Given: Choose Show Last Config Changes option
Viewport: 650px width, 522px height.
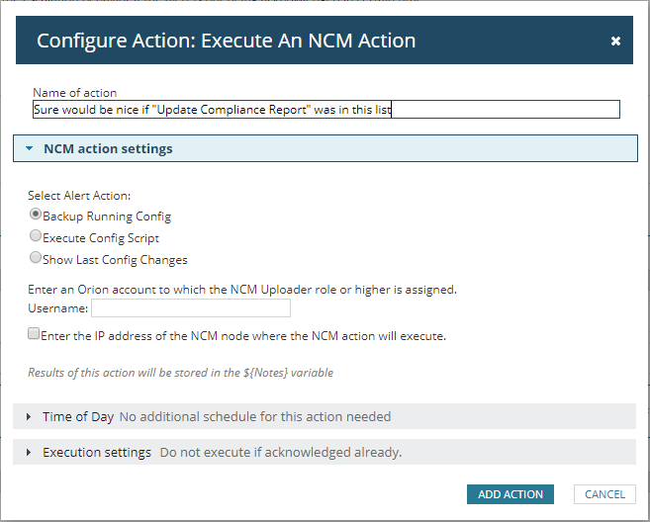Looking at the screenshot, I should pyautogui.click(x=36, y=258).
